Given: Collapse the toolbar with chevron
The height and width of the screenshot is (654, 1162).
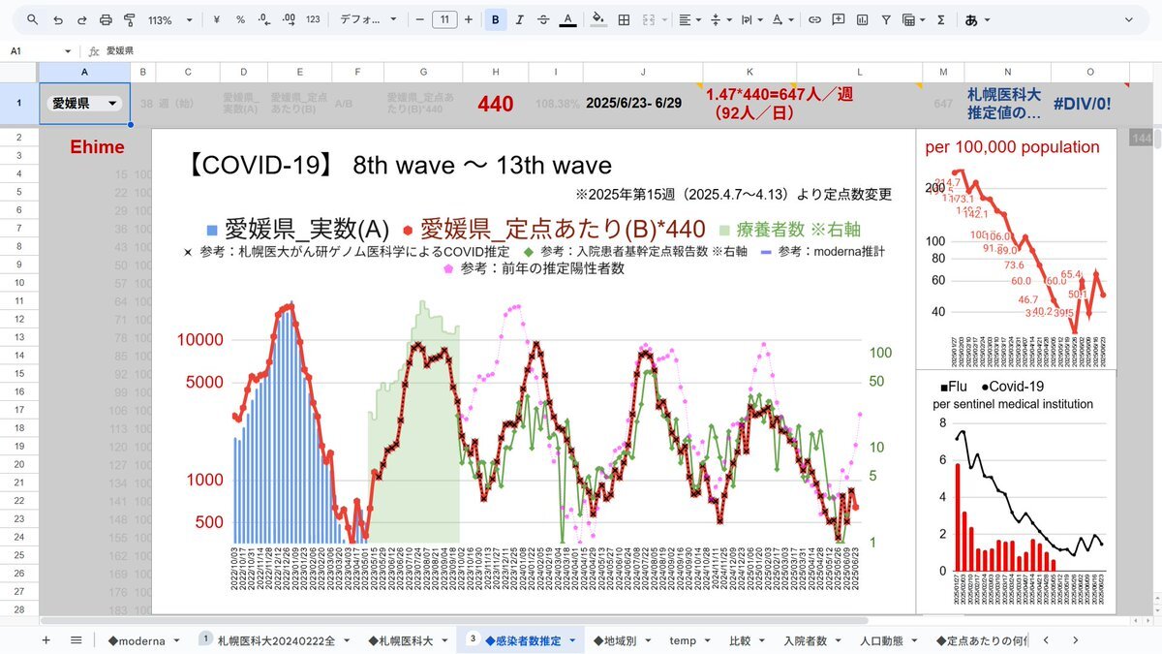Looking at the screenshot, I should coord(1127,19).
